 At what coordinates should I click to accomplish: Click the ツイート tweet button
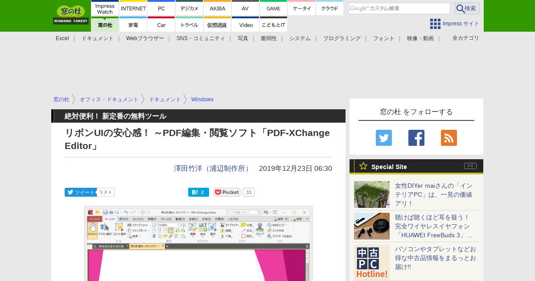coord(81,192)
